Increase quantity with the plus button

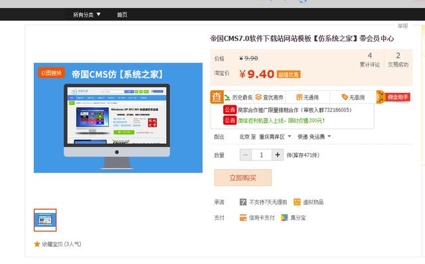click(x=278, y=155)
